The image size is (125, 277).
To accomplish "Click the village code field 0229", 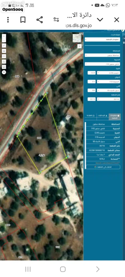I will (92, 73).
